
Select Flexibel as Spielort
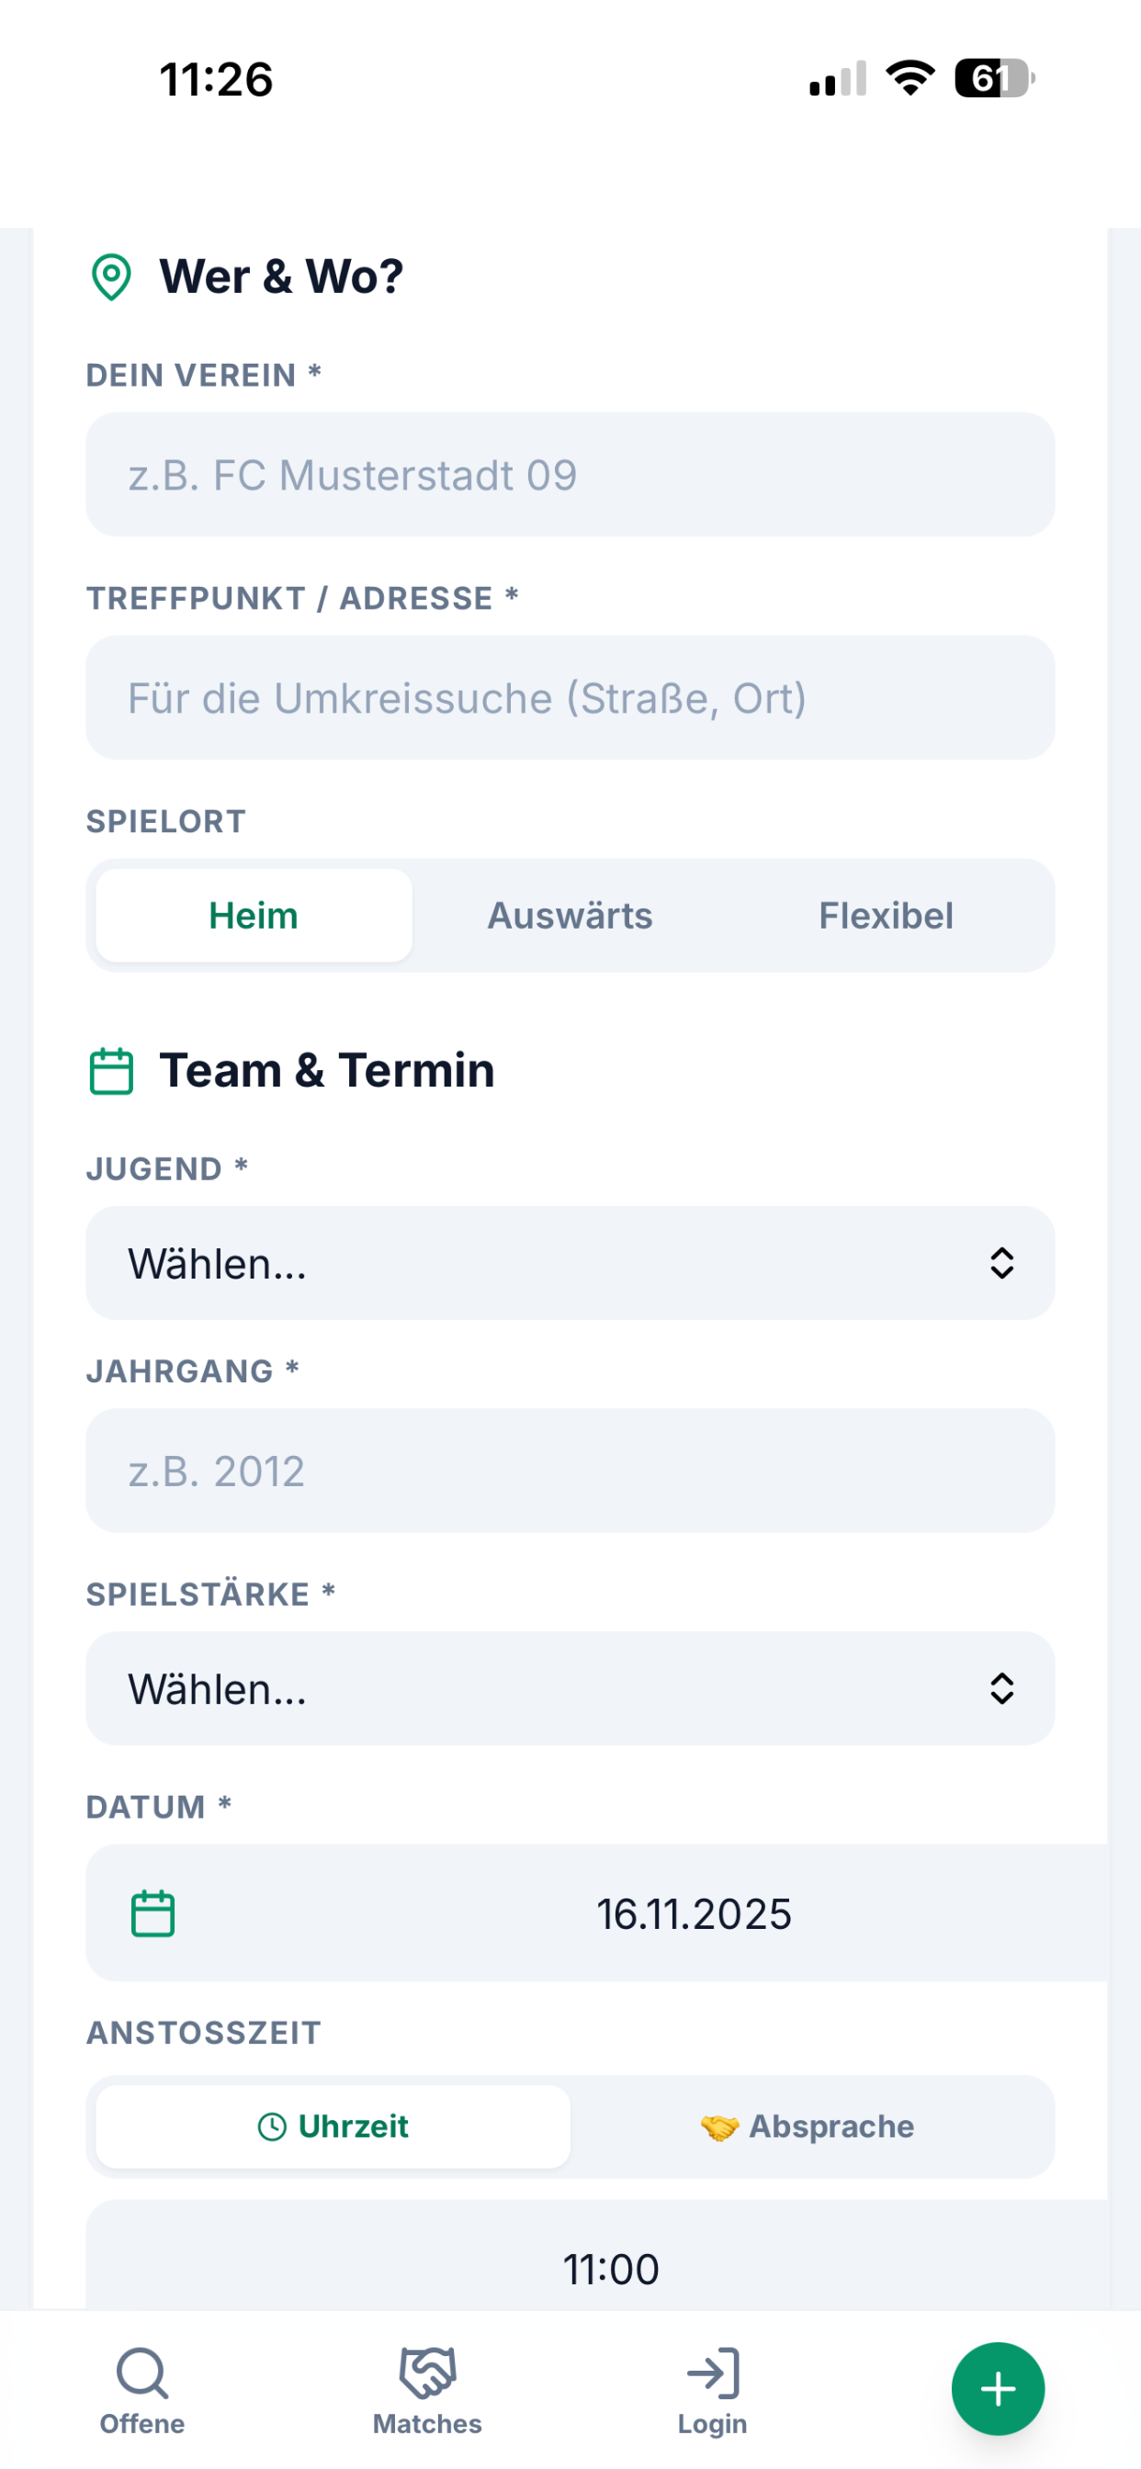click(x=886, y=916)
